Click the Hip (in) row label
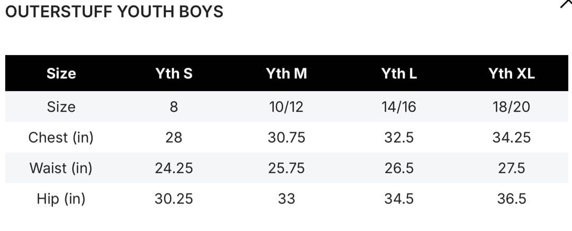Image resolution: width=572 pixels, height=231 pixels. click(61, 199)
